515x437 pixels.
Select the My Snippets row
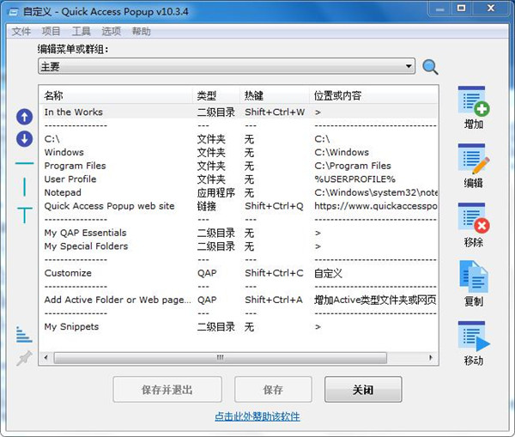point(239,327)
